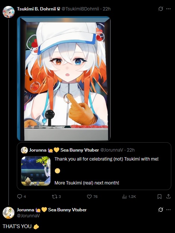Enlarge the anime girl pointing image
The image size is (175, 233).
(x=64, y=78)
